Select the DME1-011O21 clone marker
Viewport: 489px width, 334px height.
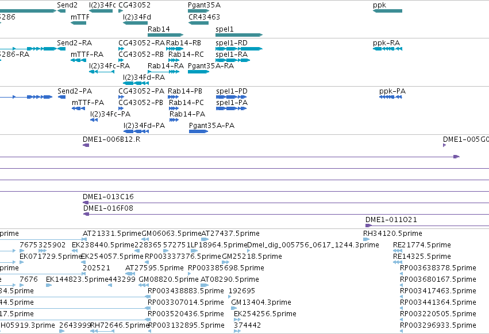pos(368,226)
